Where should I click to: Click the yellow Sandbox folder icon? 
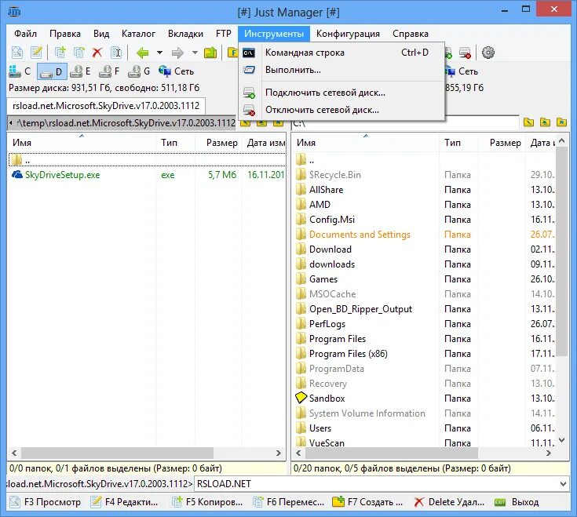tap(301, 398)
